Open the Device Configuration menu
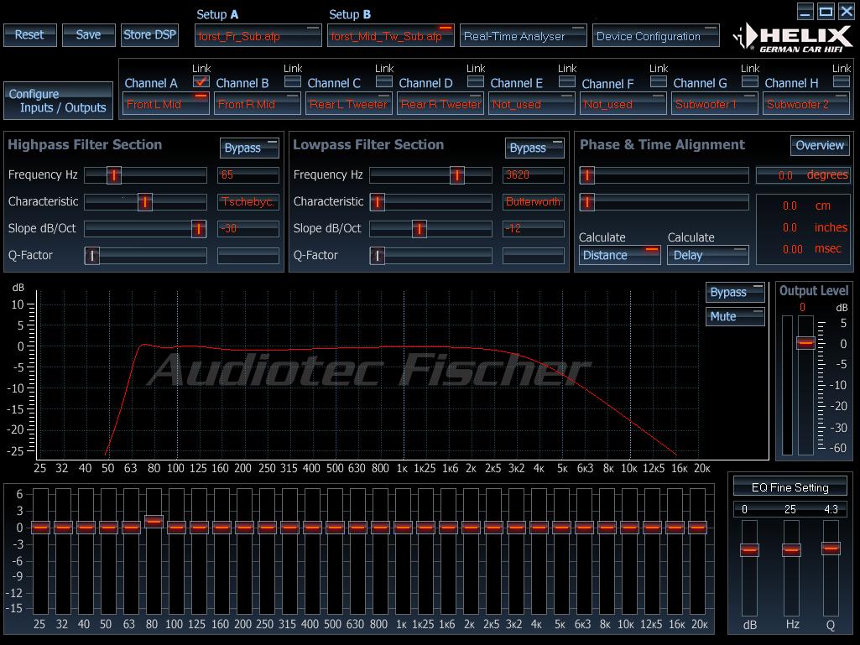The height and width of the screenshot is (645, 860). pyautogui.click(x=656, y=36)
